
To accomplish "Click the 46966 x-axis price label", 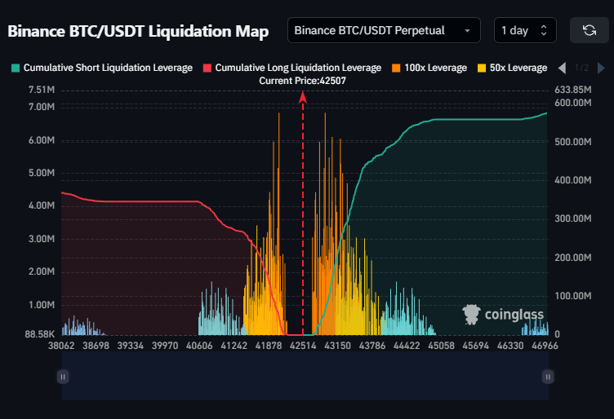I will point(545,346).
